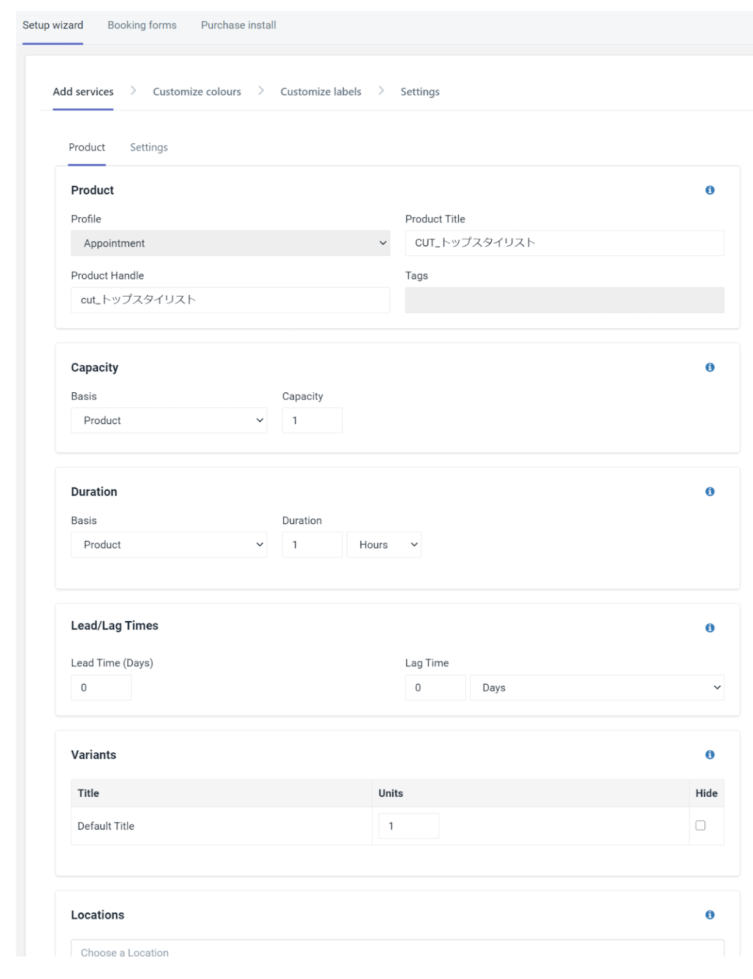Select the Customize labels wizard step
The height and width of the screenshot is (979, 753).
(x=321, y=92)
